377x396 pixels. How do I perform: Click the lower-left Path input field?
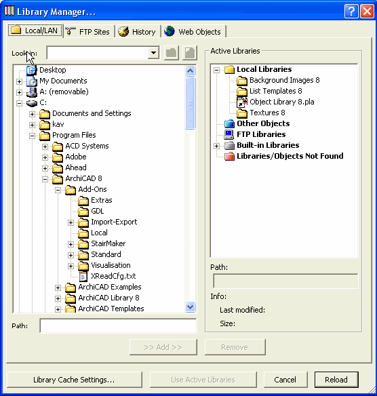118,326
